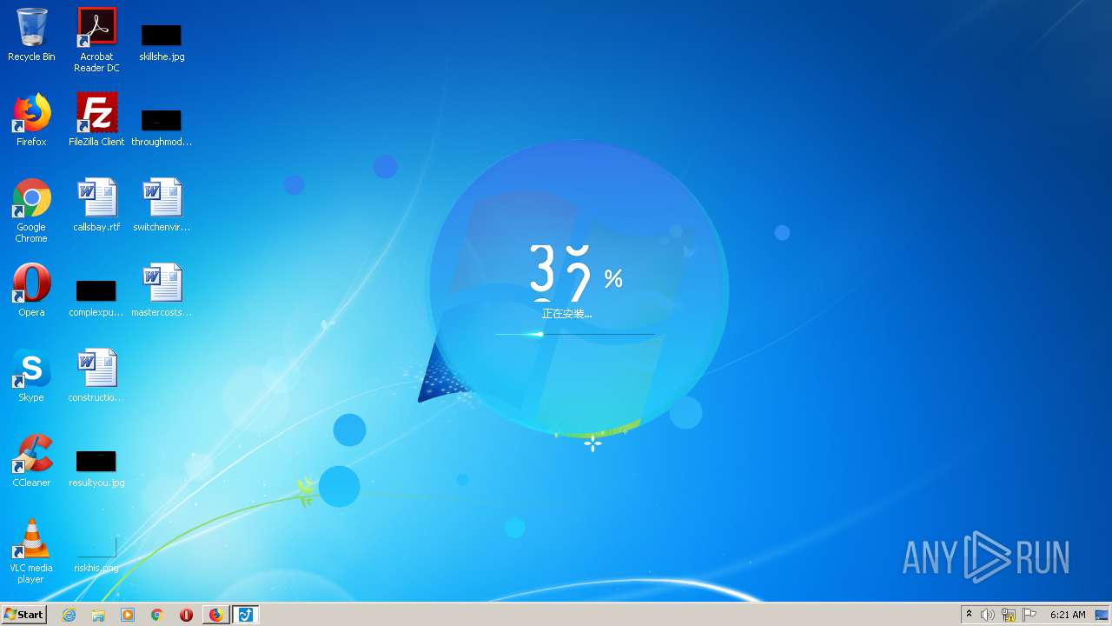Launch CCleaner from the desktop
The image size is (1112, 626).
[31, 461]
